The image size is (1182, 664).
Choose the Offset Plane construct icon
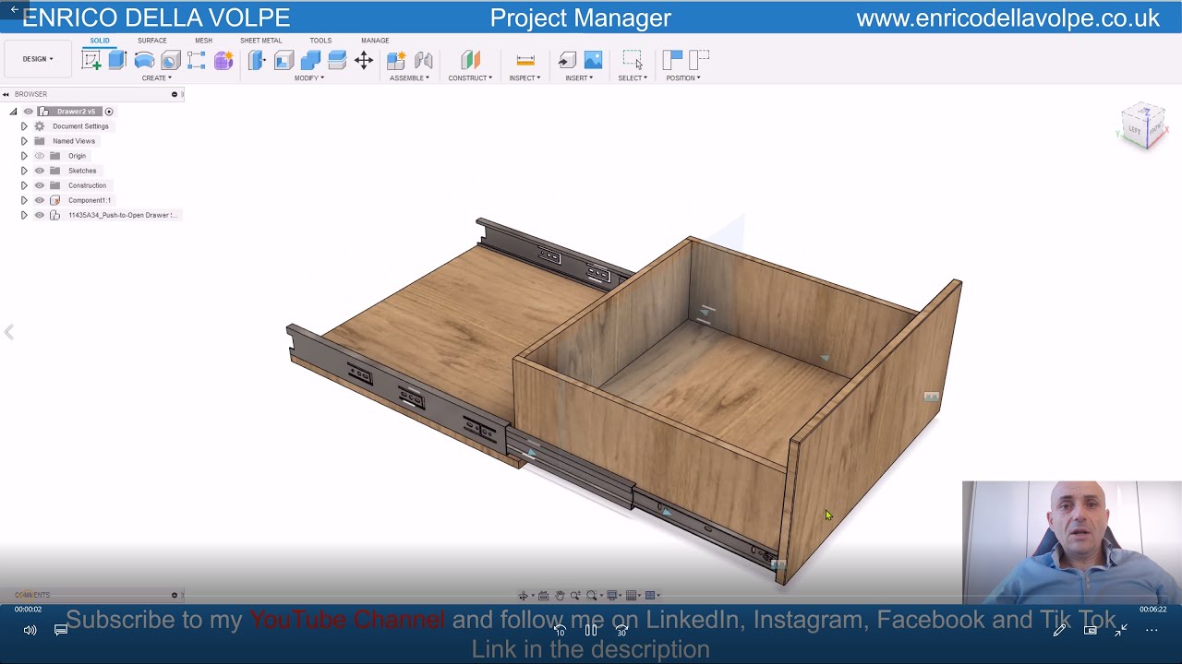471,61
